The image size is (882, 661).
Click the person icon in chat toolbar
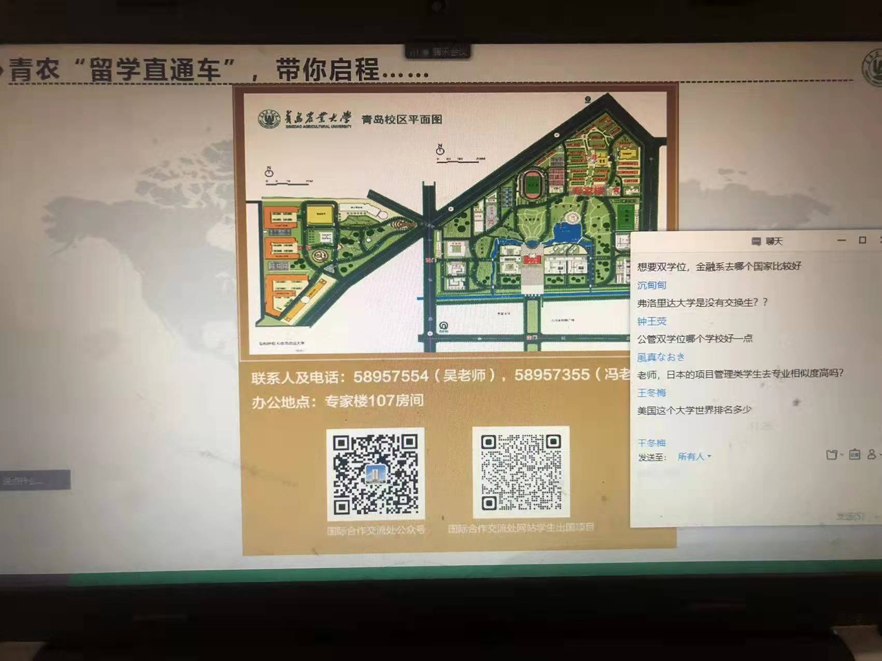point(872,454)
